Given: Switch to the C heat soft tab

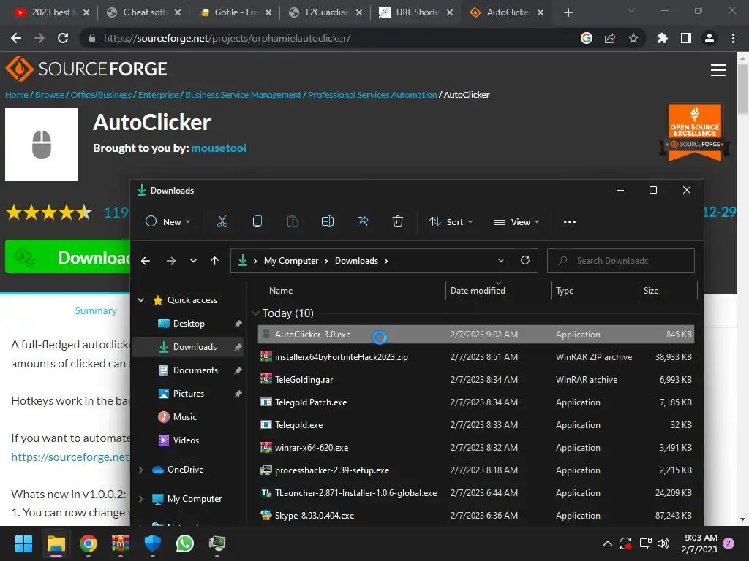Looking at the screenshot, I should tap(142, 12).
